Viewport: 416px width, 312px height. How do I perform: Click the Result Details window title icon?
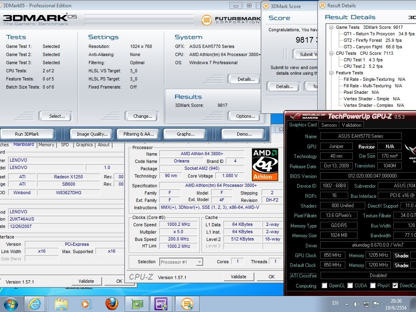322,5
